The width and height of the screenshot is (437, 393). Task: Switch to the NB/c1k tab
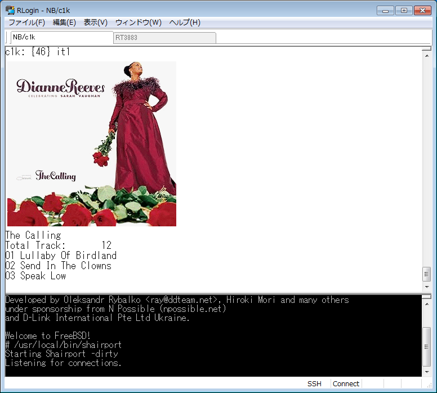tap(62, 37)
